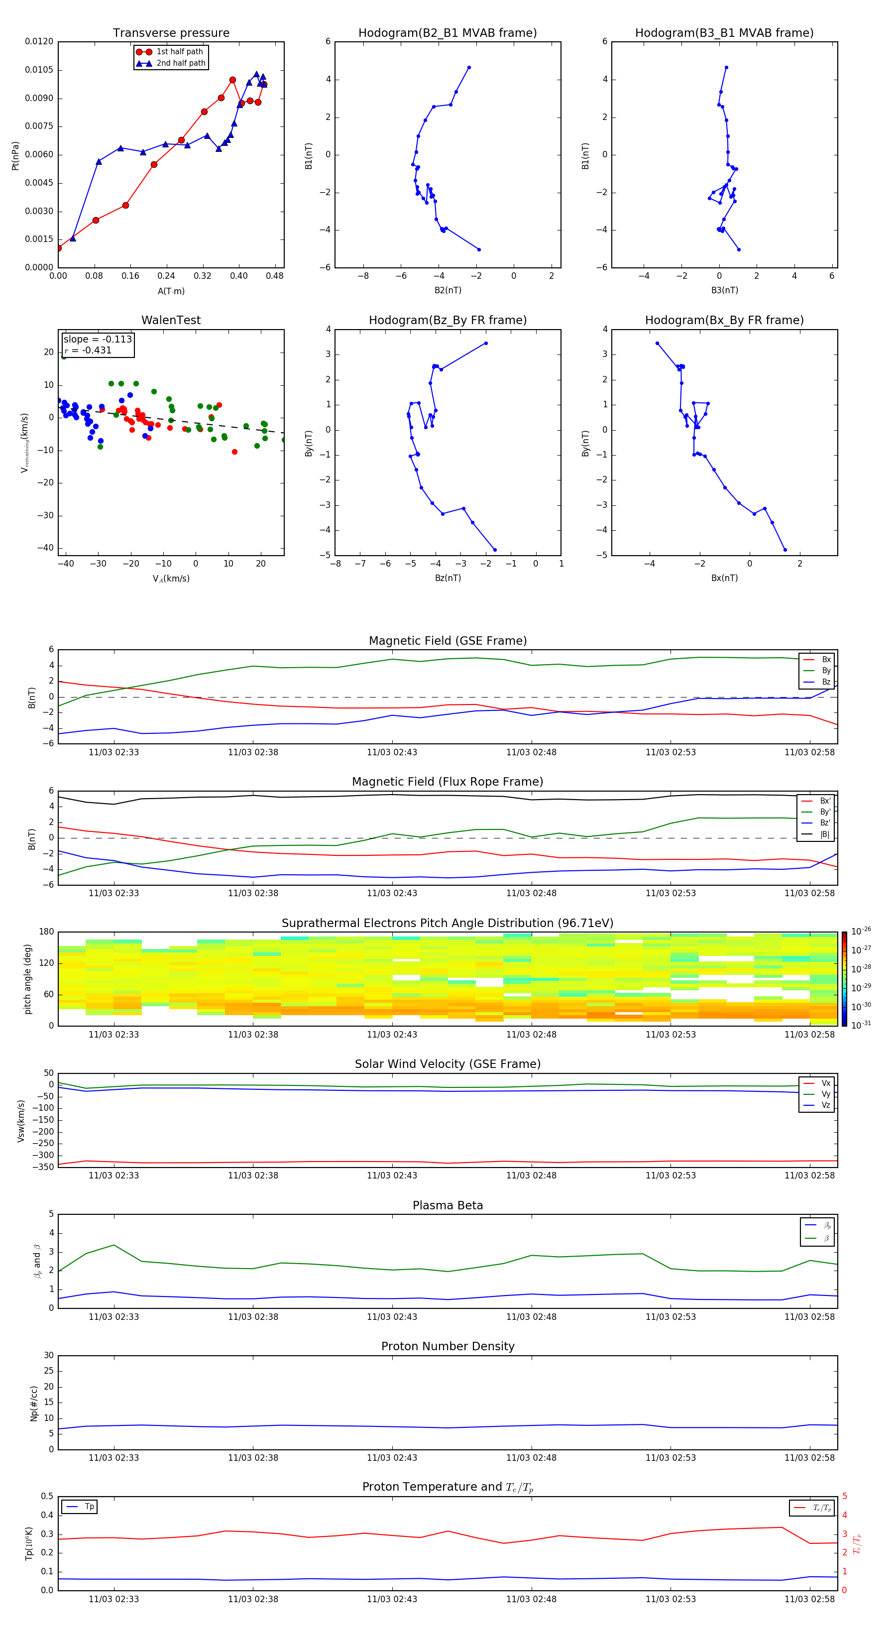Select the "1st half path" legend entry
896x1643 pixels.
[x=170, y=52]
